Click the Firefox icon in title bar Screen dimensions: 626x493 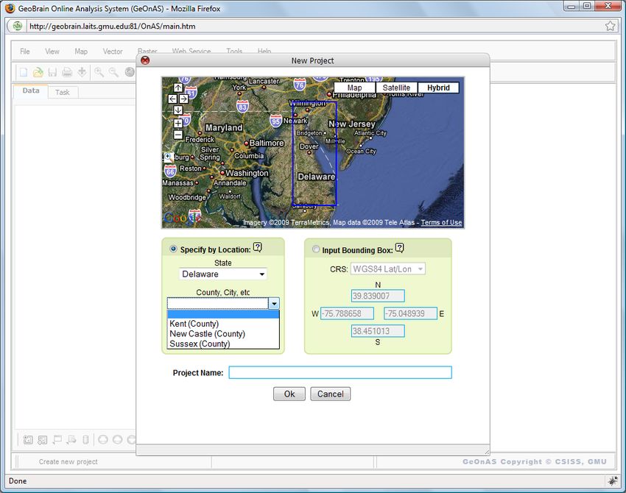click(x=10, y=8)
